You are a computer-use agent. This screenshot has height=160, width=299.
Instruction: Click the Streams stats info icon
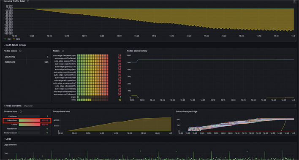pyautogui.click(x=21, y=111)
